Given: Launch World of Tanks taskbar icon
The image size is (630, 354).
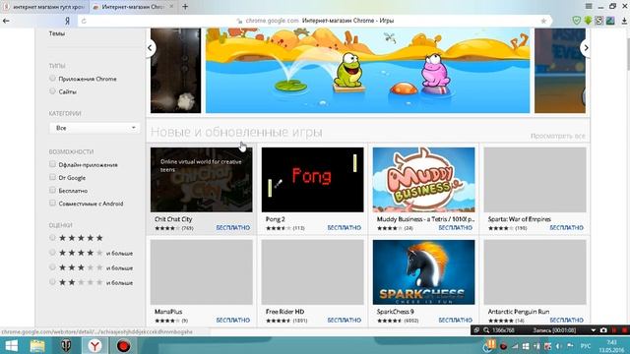Looking at the screenshot, I should click(x=66, y=345).
